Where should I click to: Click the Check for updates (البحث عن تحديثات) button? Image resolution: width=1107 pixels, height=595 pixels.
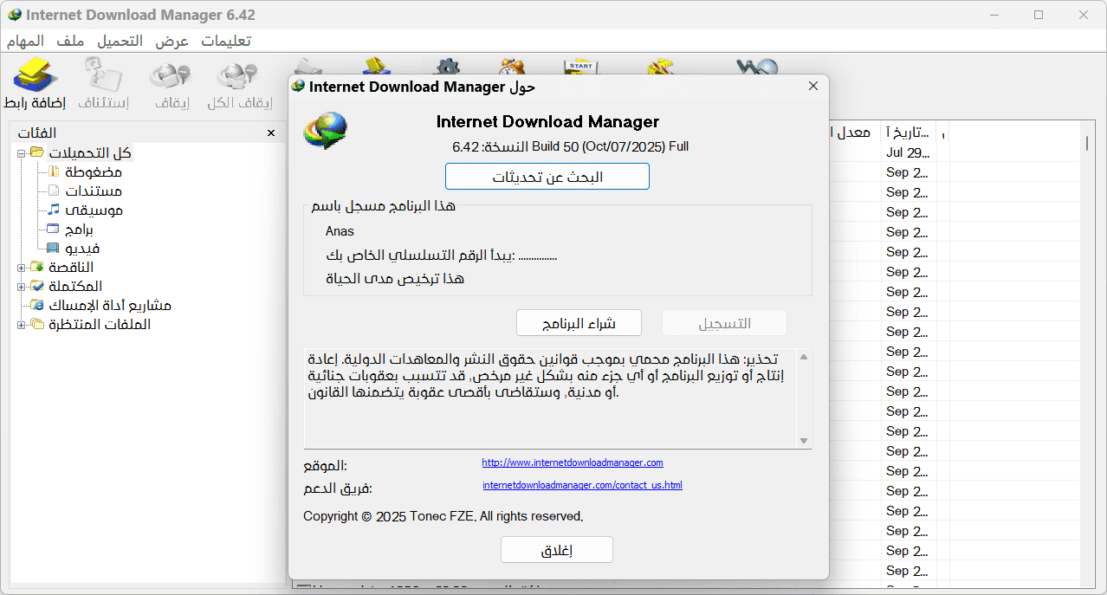[547, 177]
